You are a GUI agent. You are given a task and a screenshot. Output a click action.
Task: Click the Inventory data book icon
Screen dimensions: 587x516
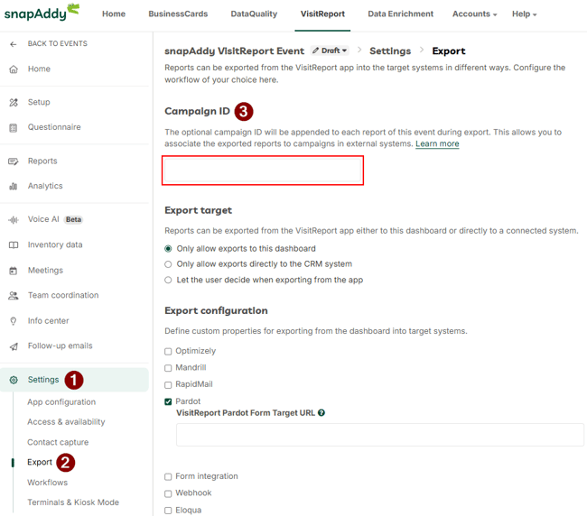pyautogui.click(x=14, y=245)
